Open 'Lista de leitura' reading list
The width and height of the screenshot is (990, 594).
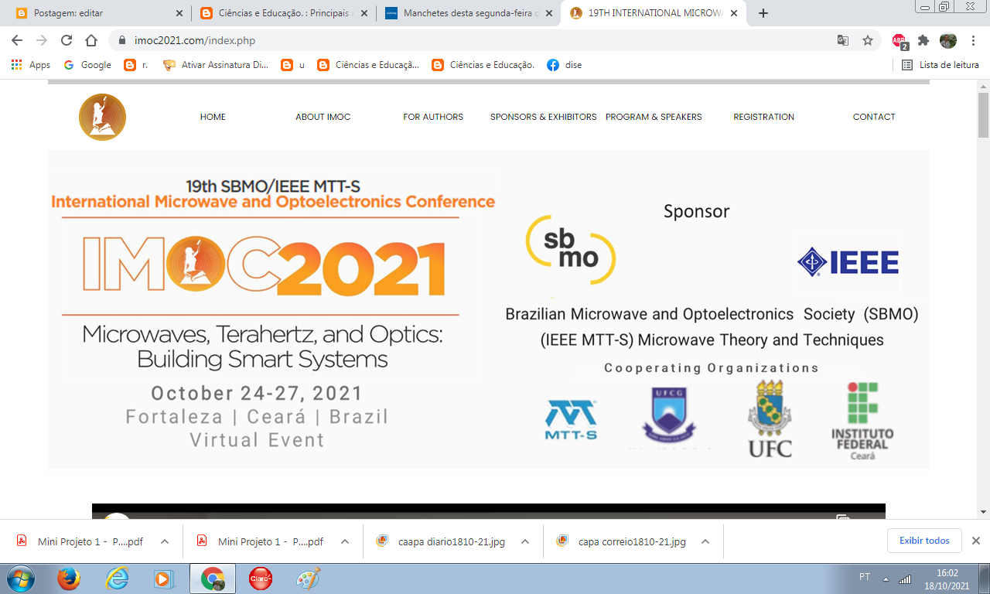pyautogui.click(x=940, y=65)
